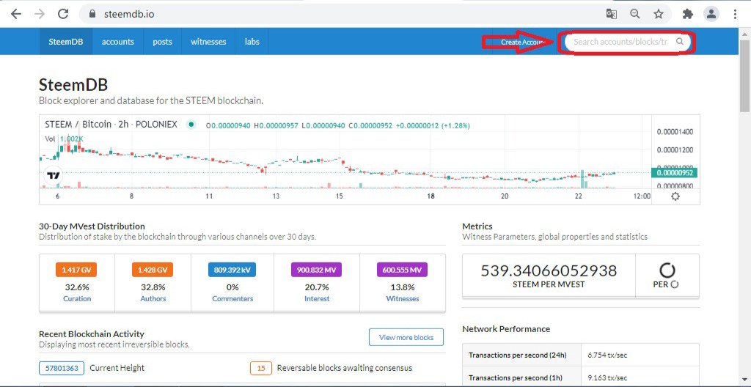Open the chart settings gear icon
This screenshot has width=751, height=387.
[x=675, y=196]
